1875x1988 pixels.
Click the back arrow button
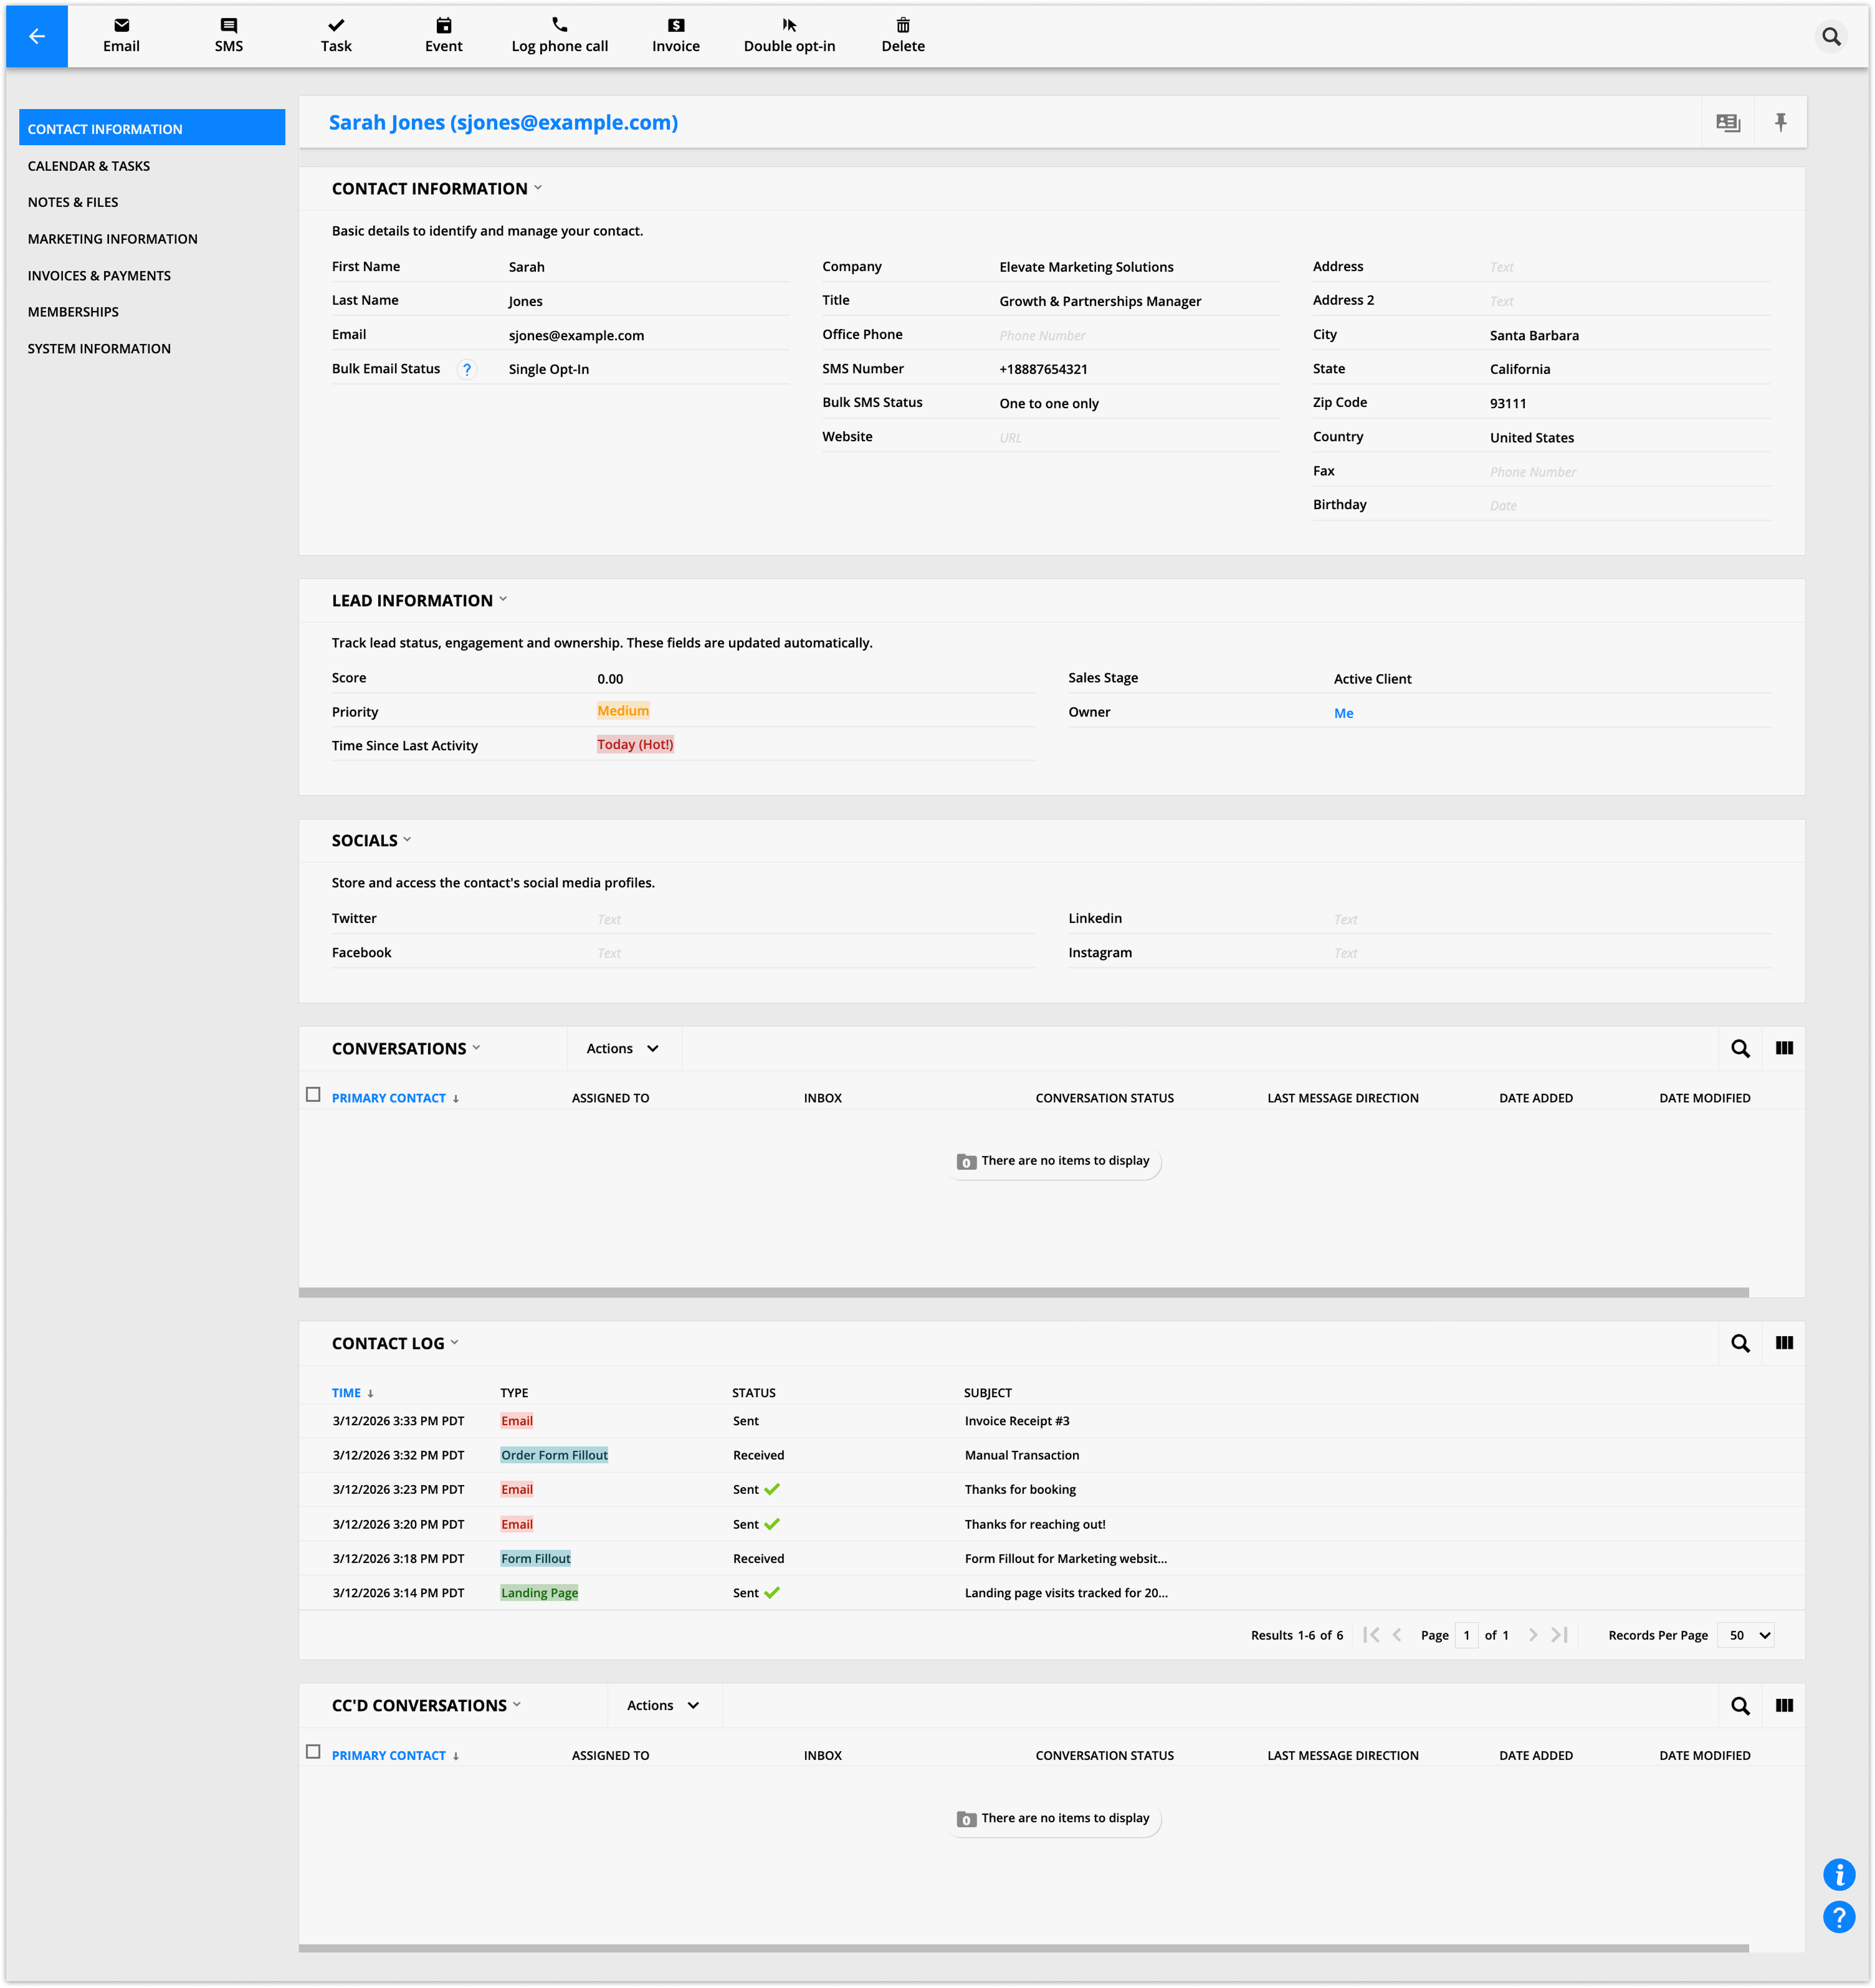pos(37,36)
